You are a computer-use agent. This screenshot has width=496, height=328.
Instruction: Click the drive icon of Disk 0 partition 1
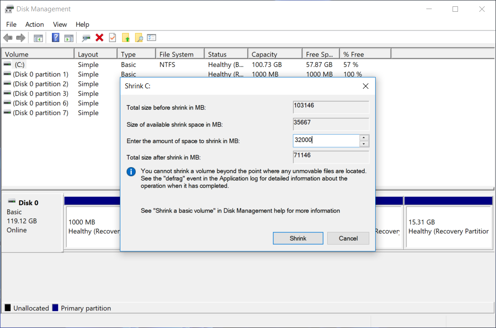tap(7, 74)
